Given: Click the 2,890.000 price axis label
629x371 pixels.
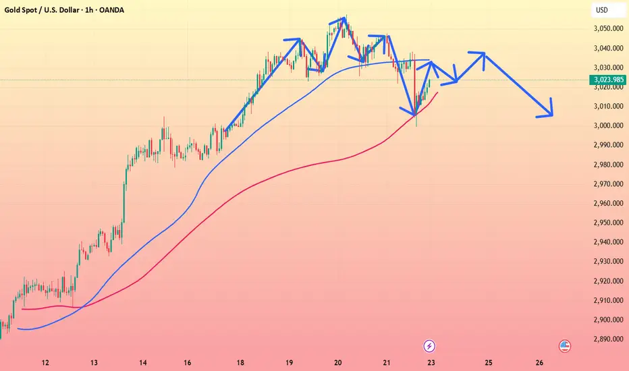Looking at the screenshot, I should tap(609, 339).
